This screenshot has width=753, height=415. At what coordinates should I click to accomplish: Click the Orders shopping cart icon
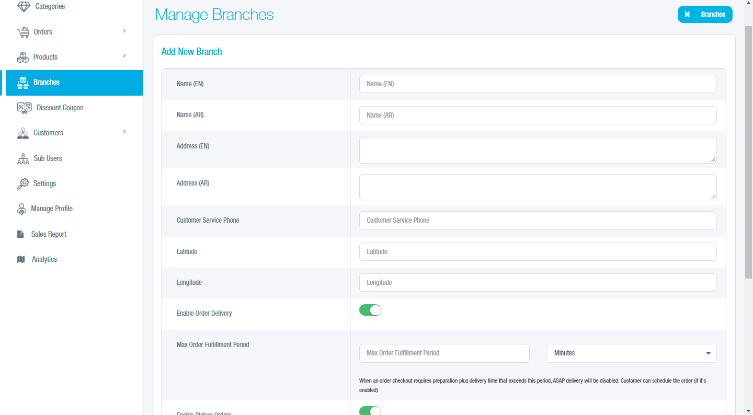tap(24, 32)
